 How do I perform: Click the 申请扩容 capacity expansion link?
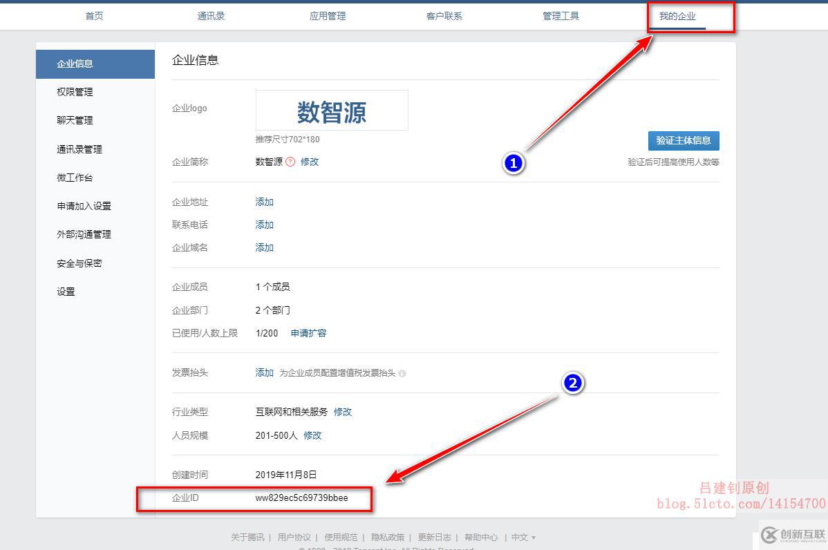pos(308,332)
